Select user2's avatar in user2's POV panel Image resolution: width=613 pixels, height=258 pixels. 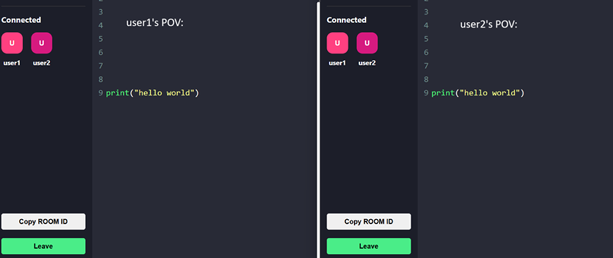pos(367,43)
